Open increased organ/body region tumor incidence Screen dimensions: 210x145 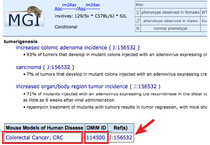pyautogui.click(x=72, y=87)
